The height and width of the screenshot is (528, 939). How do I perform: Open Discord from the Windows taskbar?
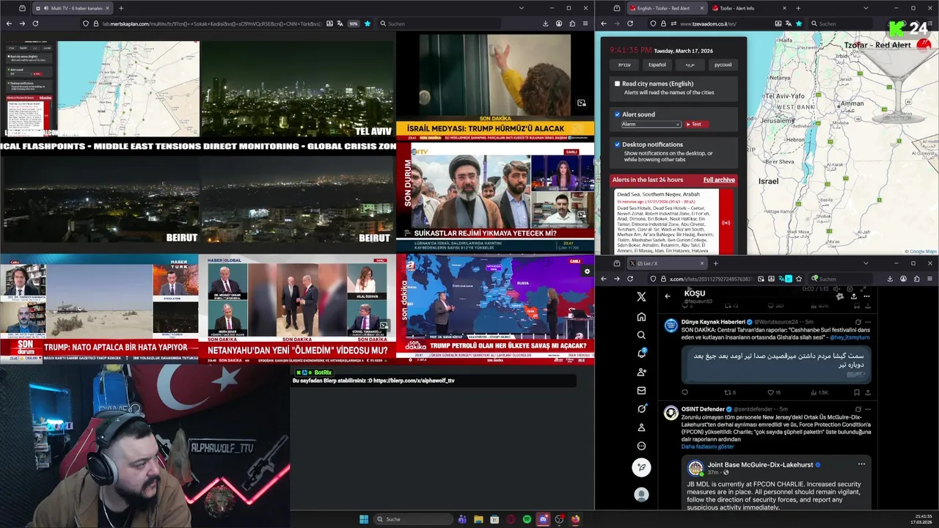click(543, 519)
